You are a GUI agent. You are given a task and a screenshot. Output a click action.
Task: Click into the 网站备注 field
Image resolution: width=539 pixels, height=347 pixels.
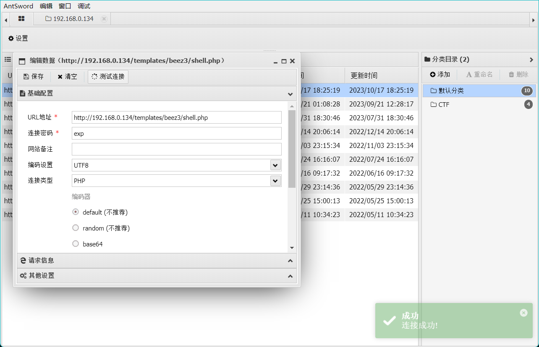coord(177,149)
